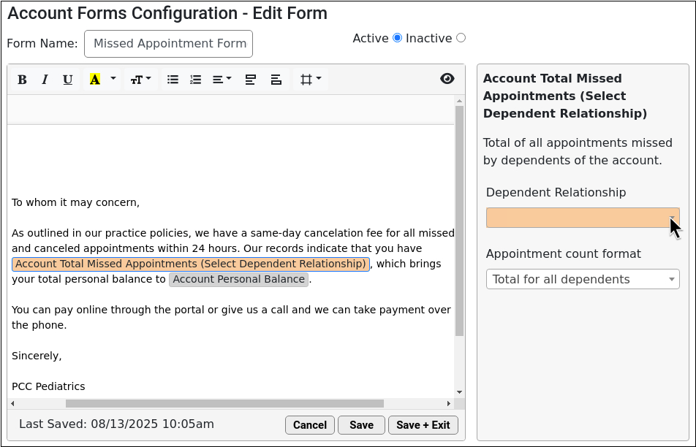Click the Form Name input field
The image size is (696, 447).
(169, 44)
